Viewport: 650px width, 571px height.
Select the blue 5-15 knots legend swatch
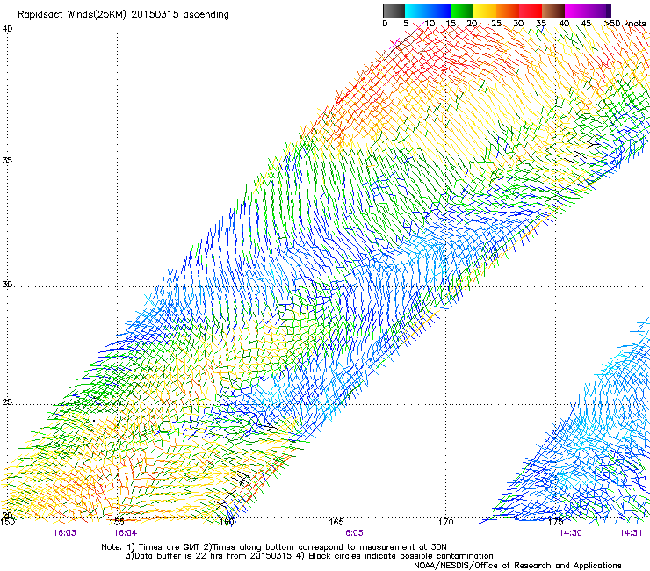428,11
